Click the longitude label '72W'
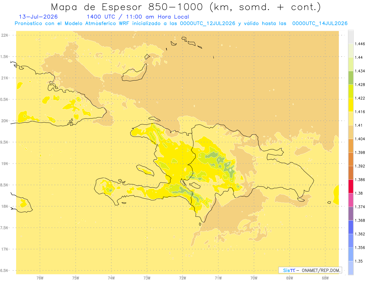 [182, 278]
